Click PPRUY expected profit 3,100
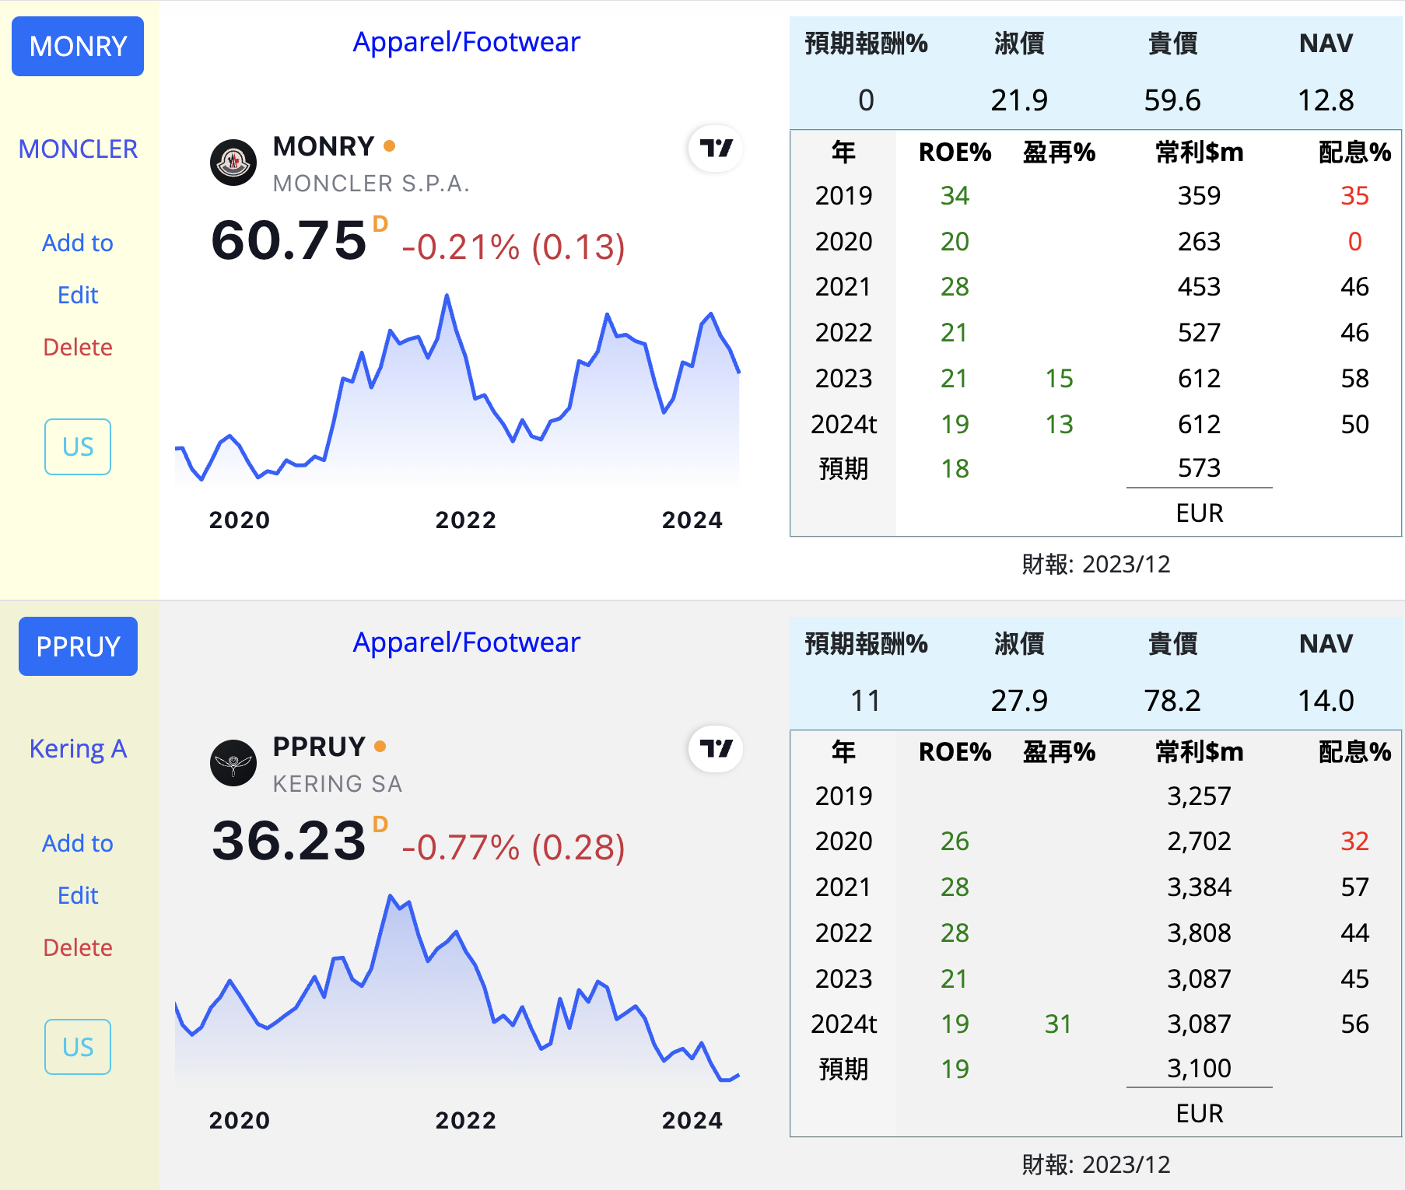This screenshot has height=1190, width=1405. click(x=1199, y=1069)
